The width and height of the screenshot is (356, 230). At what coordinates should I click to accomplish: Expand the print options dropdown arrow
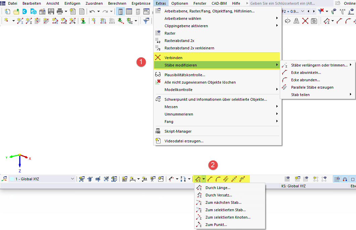[66, 11]
